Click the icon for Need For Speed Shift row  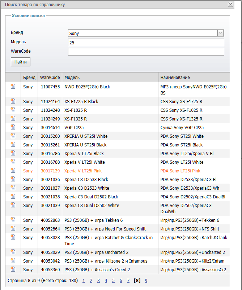[x=13, y=228]
